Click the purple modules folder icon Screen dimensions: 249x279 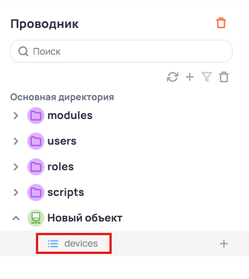36,116
